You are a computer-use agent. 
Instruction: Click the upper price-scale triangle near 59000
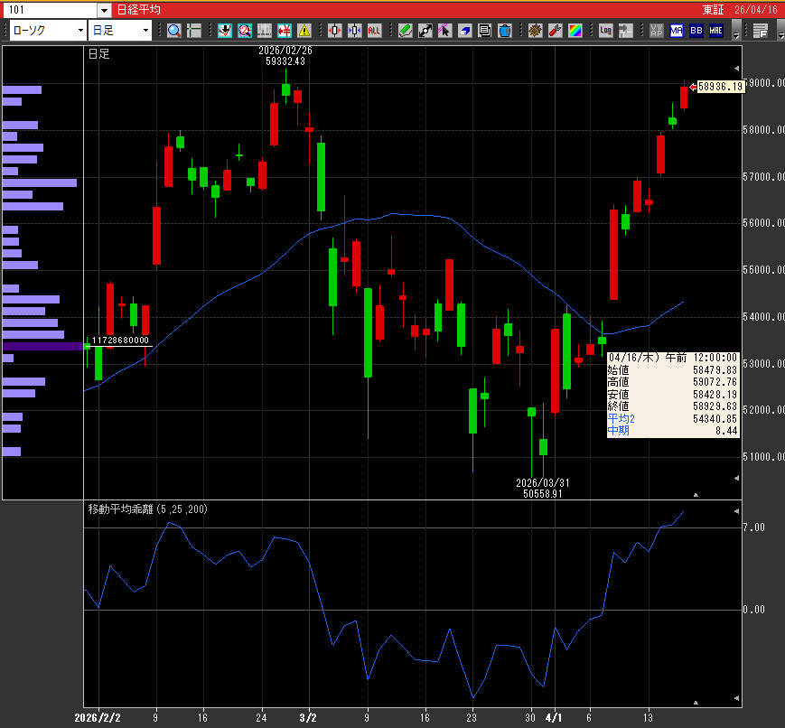[x=736, y=68]
